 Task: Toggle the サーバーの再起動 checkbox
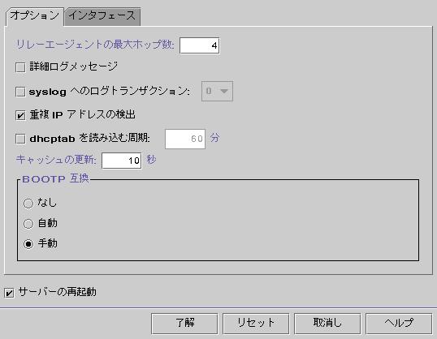coord(9,293)
